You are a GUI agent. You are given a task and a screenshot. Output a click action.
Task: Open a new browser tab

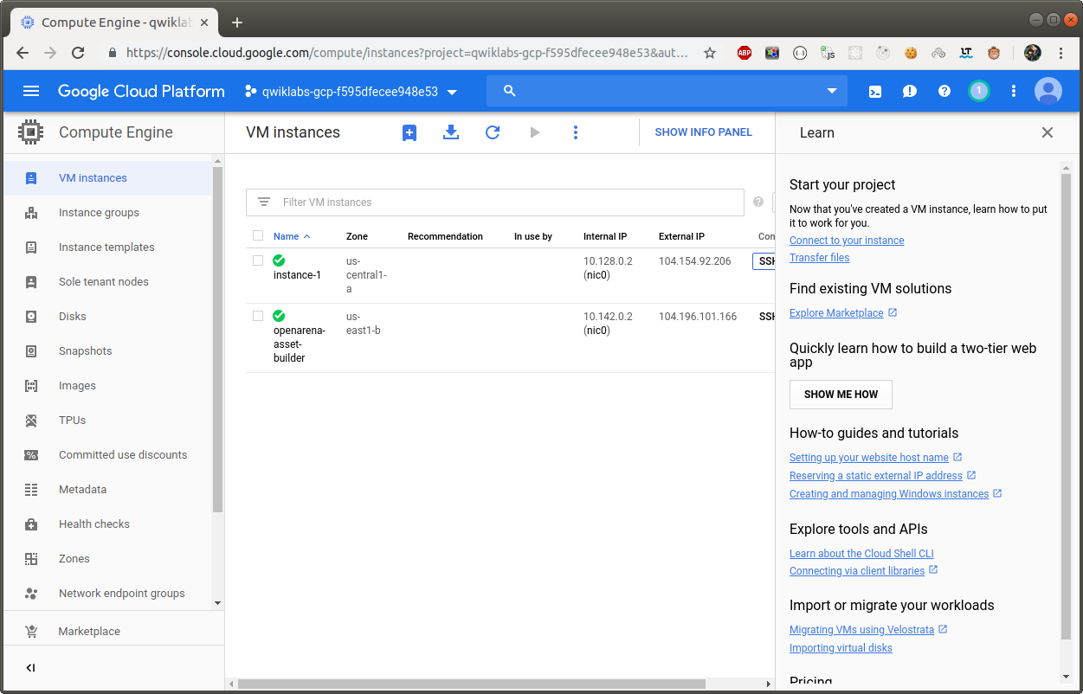[x=237, y=22]
